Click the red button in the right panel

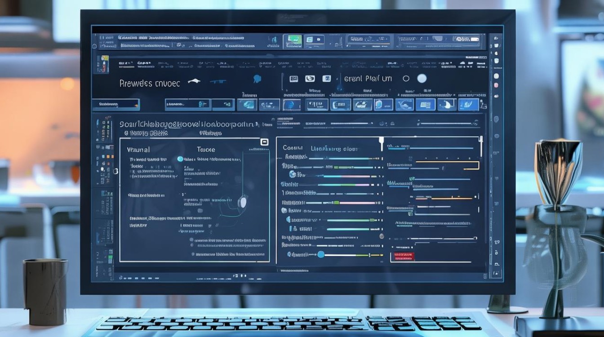pyautogui.click(x=404, y=256)
